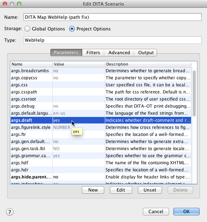Click the 'yes' value of args.draft

point(56,120)
